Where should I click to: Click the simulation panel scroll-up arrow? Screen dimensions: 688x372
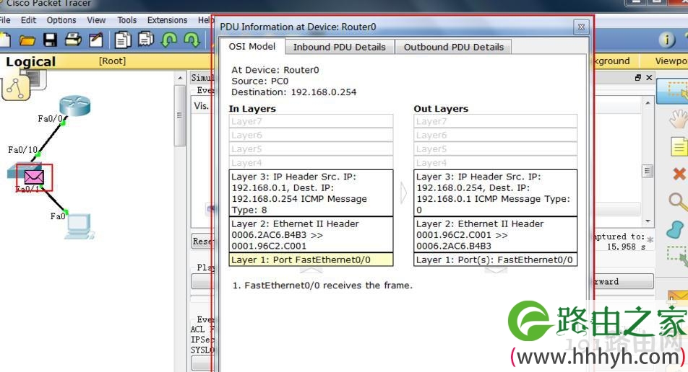[x=648, y=102]
